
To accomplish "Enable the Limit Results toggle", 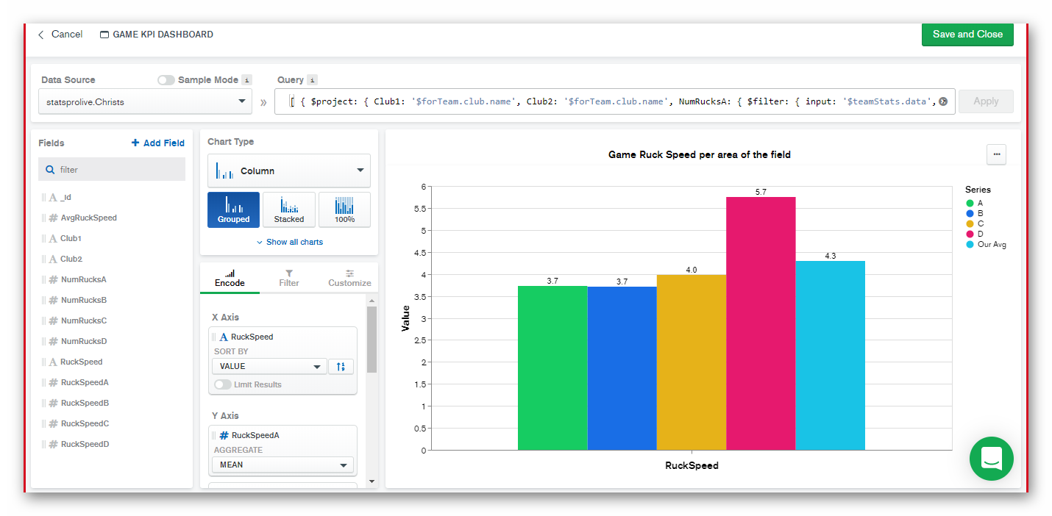I will point(222,384).
